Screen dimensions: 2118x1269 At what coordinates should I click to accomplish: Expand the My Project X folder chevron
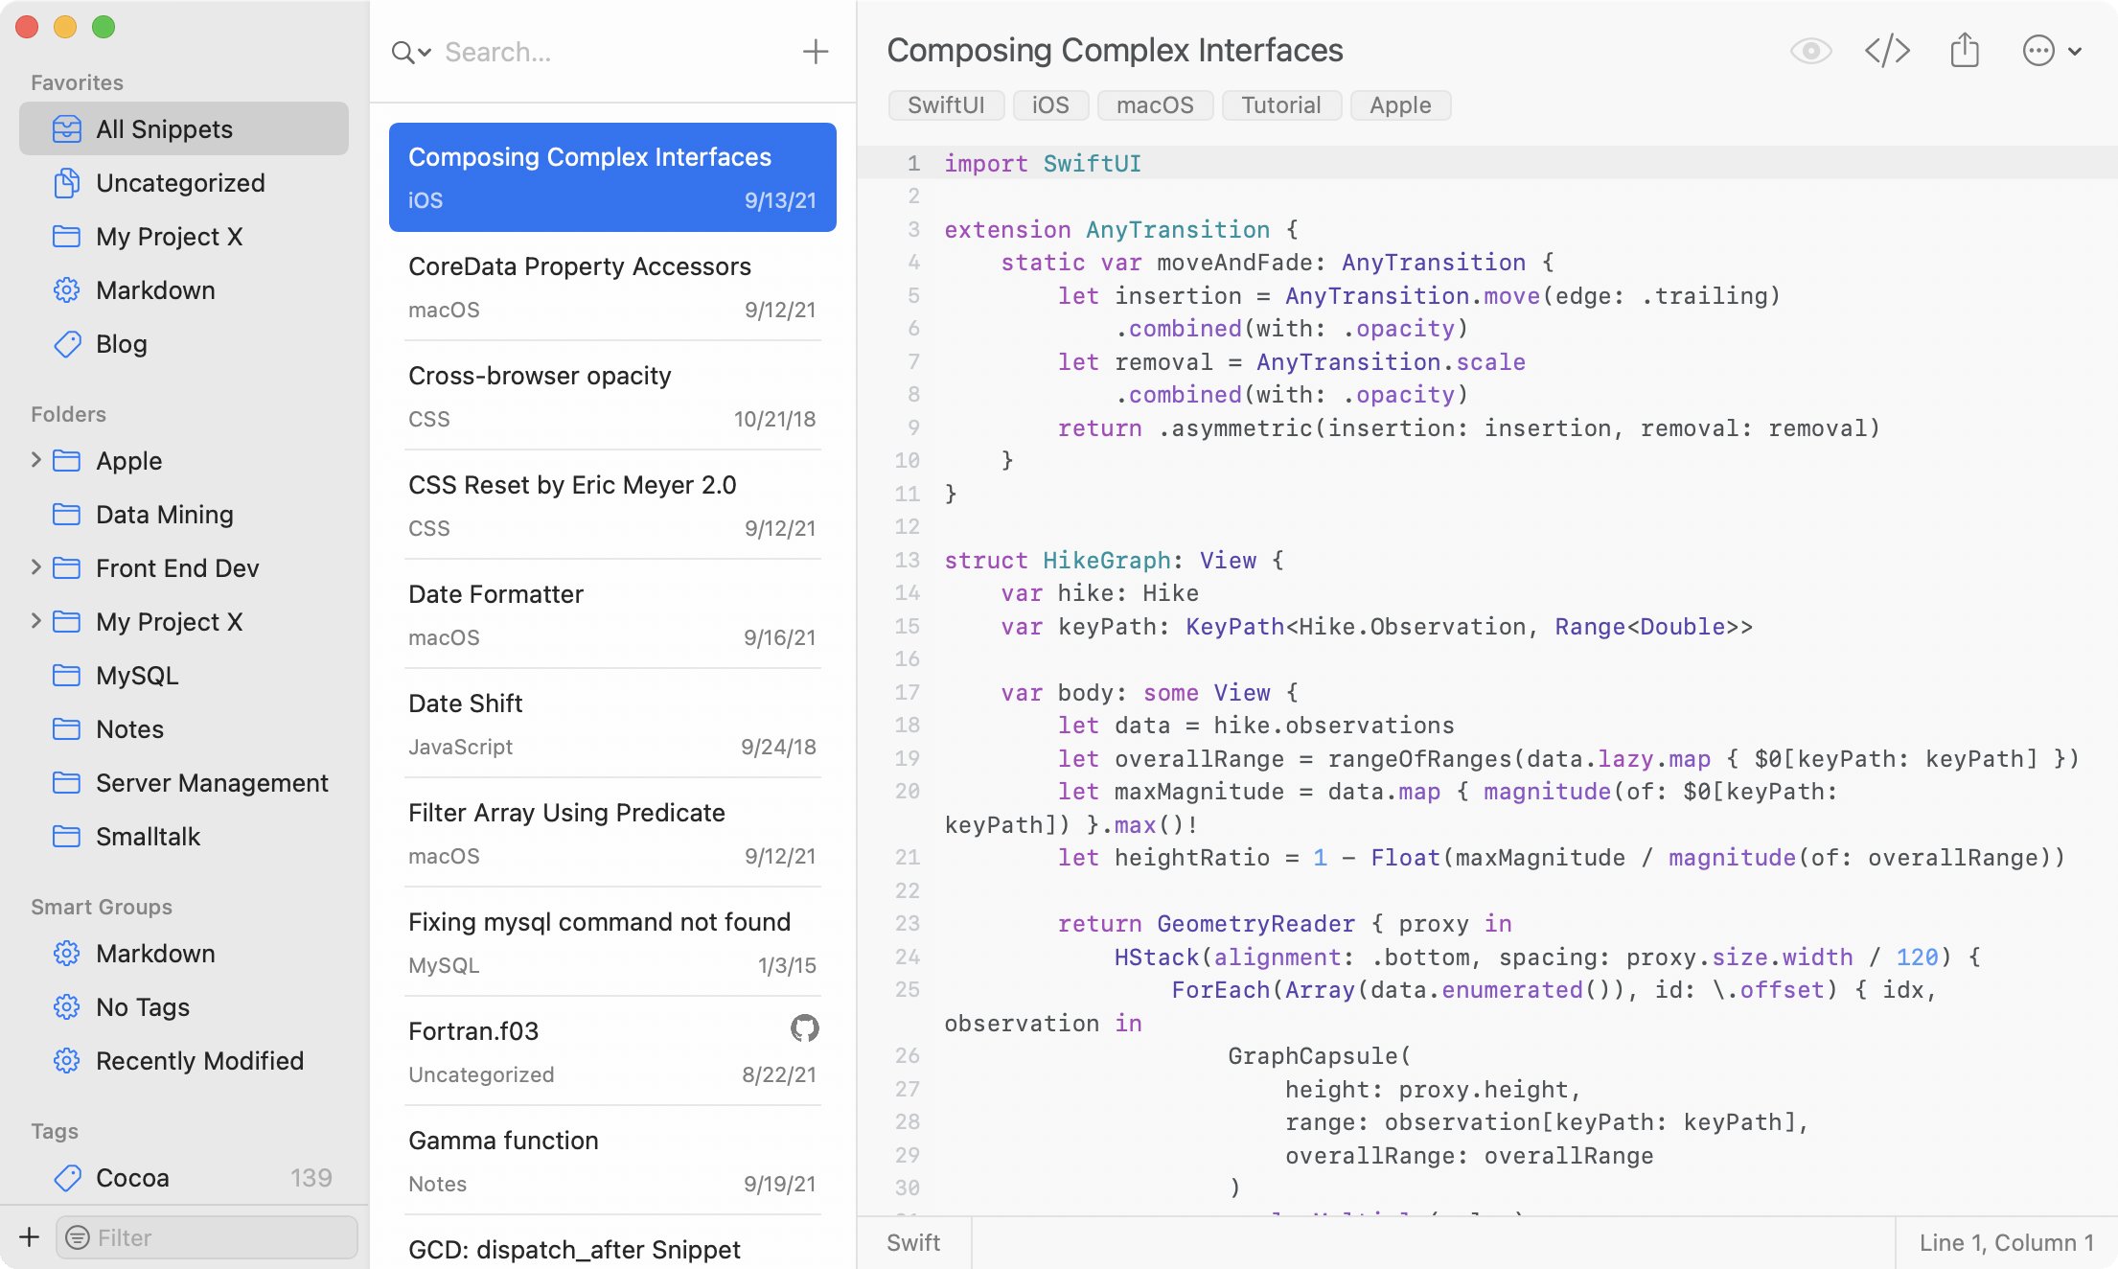click(35, 621)
